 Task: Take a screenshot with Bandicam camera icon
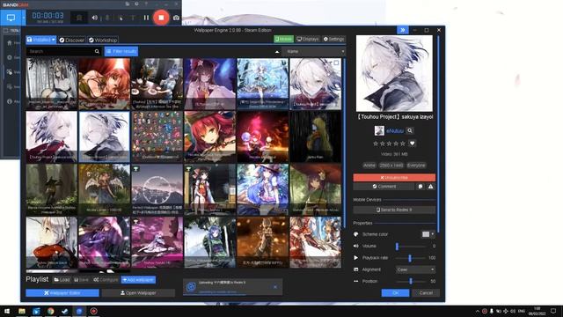pos(176,18)
